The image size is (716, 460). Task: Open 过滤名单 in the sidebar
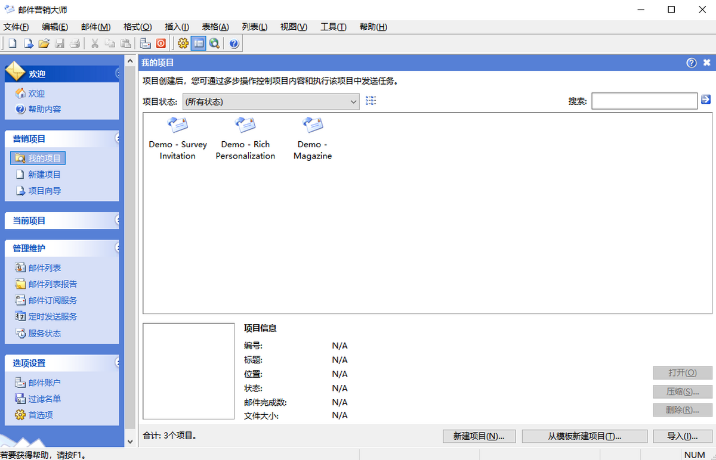[x=38, y=399]
